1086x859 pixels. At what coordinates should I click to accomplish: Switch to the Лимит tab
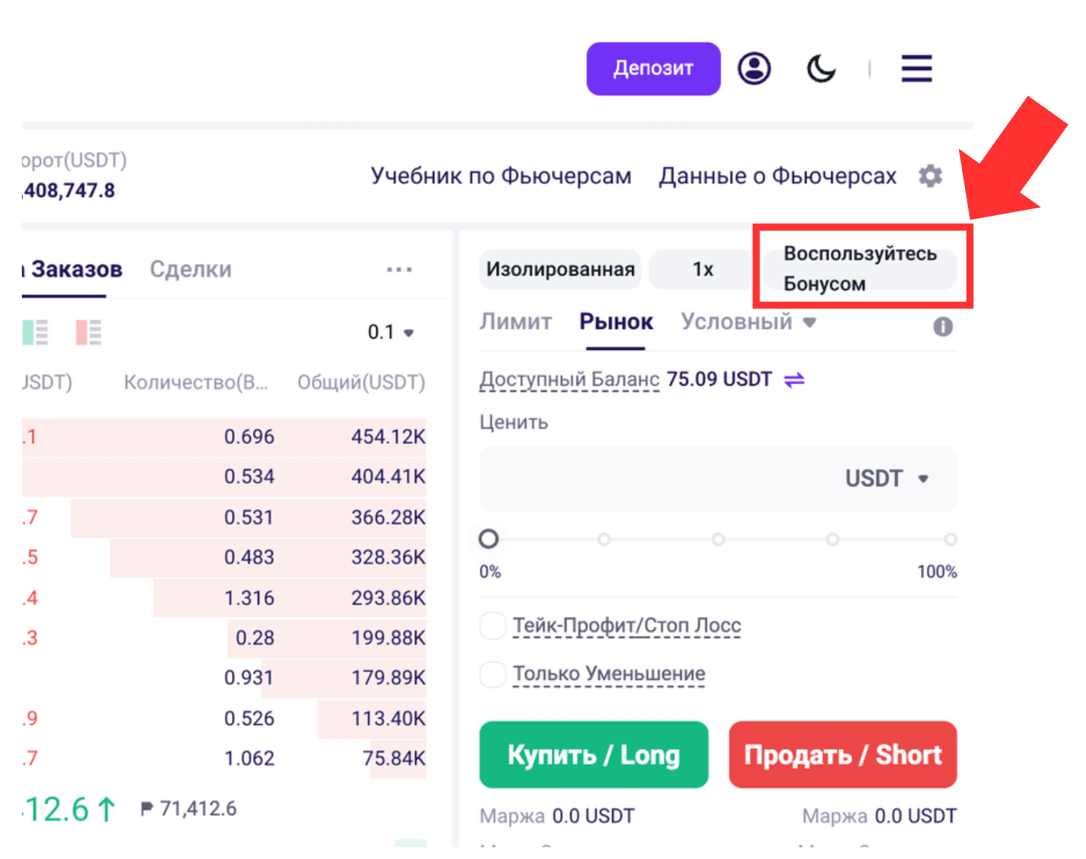pyautogui.click(x=515, y=322)
